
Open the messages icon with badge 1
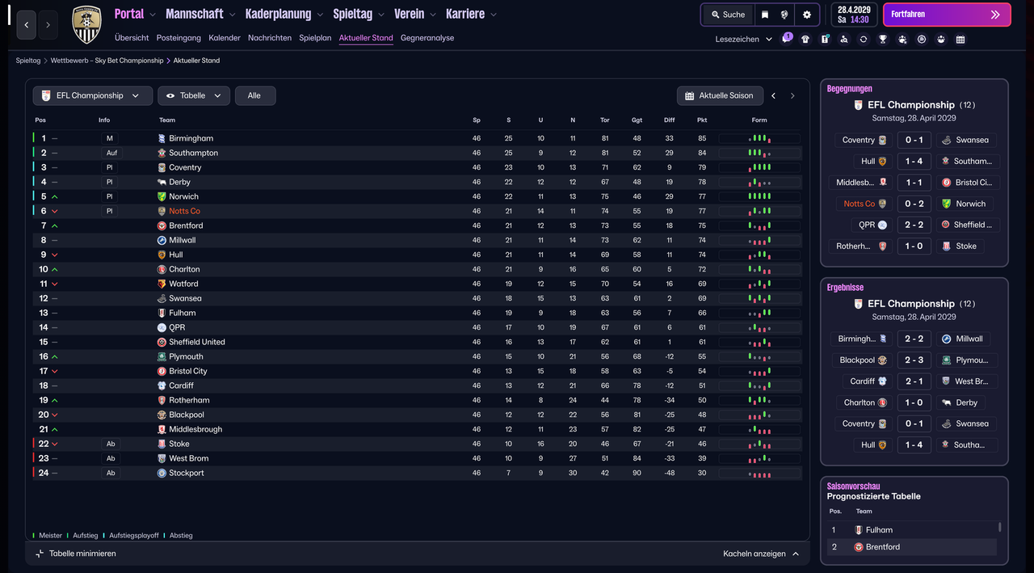pyautogui.click(x=786, y=39)
